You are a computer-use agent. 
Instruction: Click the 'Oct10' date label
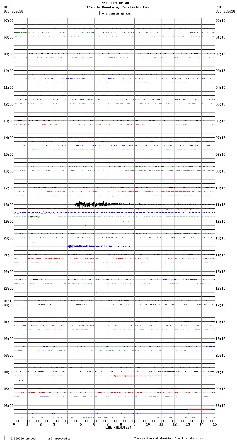click(9, 301)
